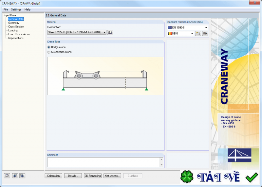Click inside the Comment text field
Image resolution: width=262 pixels, height=187 pixels.
tap(103, 162)
